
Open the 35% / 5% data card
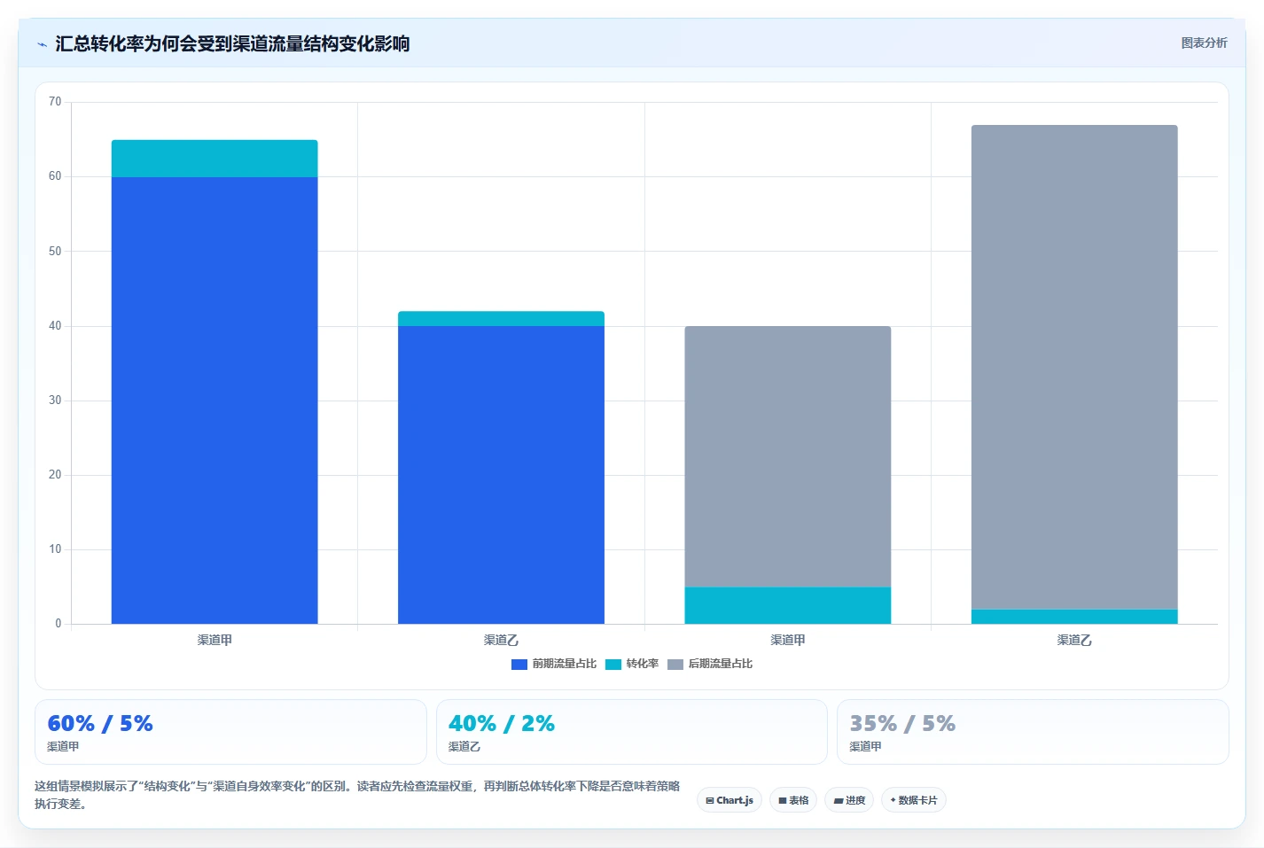pos(1033,732)
